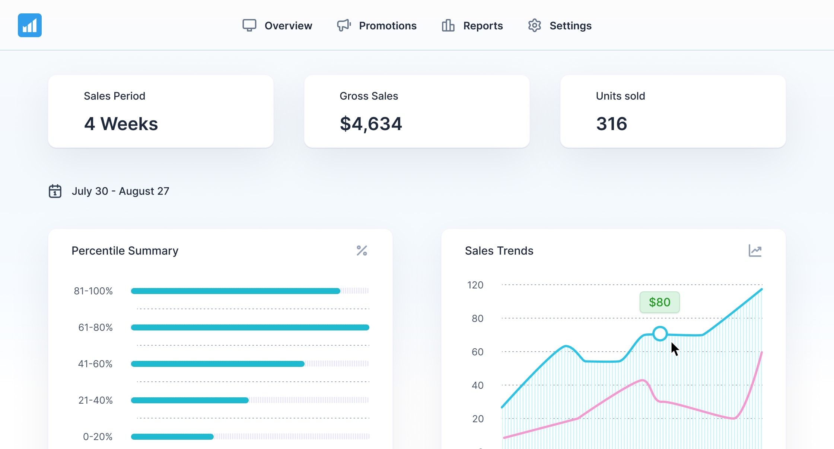Select the trend line icon in Sales Trends
Viewport: 834px width, 449px height.
(755, 251)
